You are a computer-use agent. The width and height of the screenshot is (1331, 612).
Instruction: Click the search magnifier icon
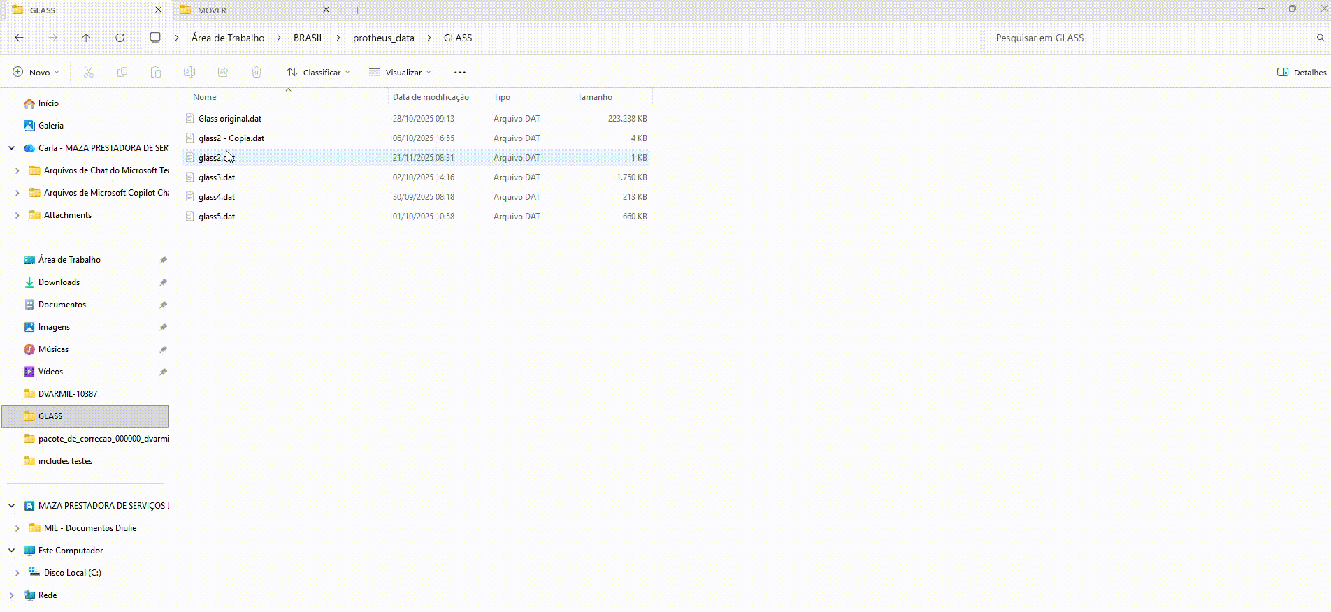coord(1321,38)
